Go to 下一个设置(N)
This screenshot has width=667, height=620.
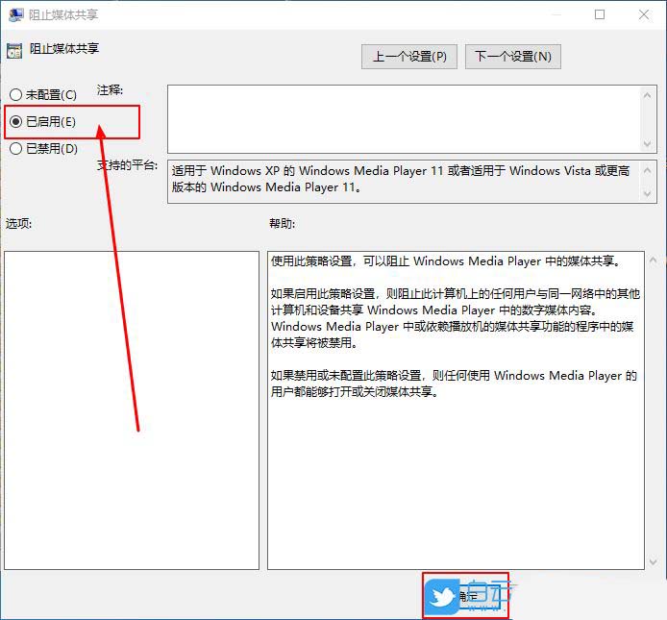[x=513, y=57]
